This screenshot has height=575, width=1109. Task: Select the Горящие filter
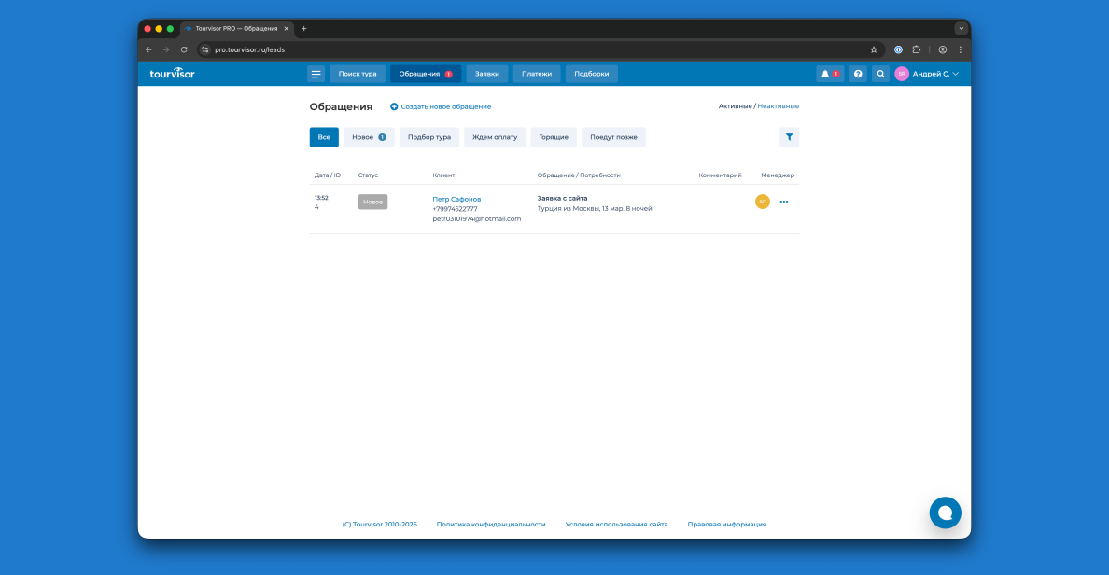553,137
